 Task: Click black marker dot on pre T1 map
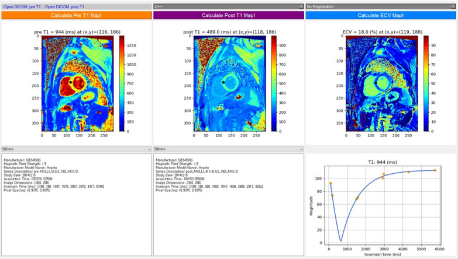click(71, 82)
